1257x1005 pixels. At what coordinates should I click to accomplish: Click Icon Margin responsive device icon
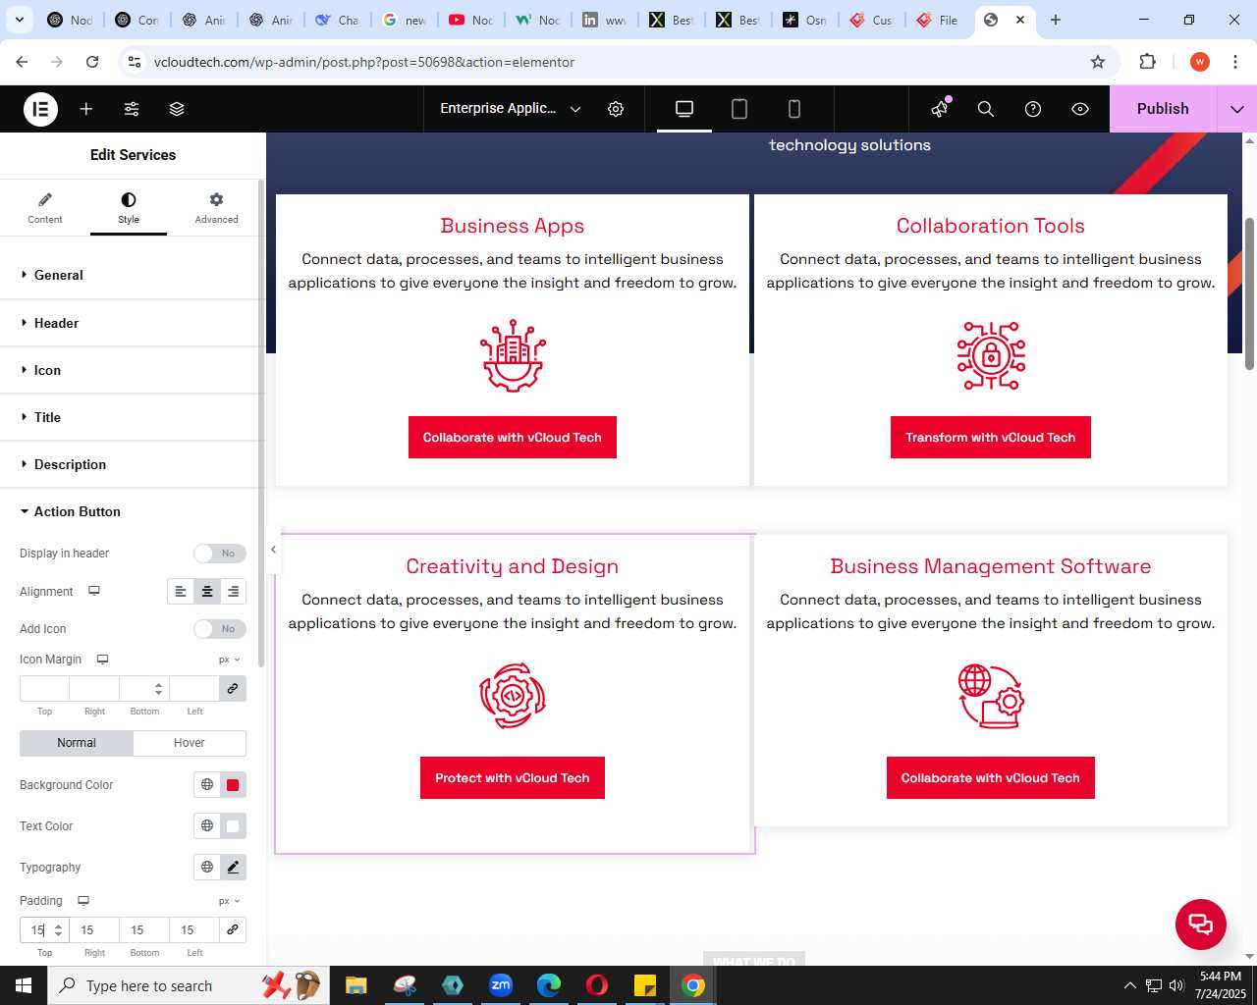[102, 660]
